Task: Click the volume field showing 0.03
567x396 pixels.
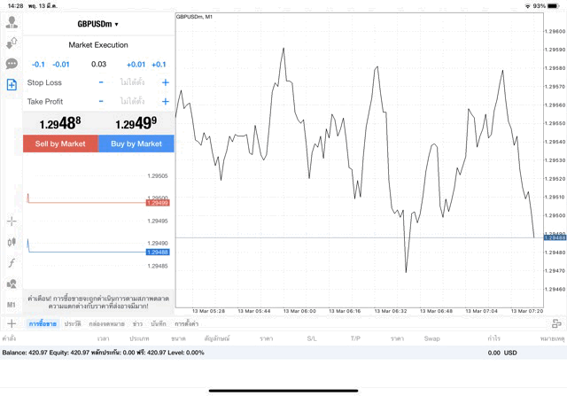Action: coord(98,64)
